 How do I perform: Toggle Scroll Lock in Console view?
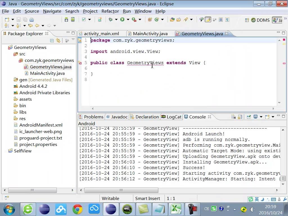pos(240,117)
